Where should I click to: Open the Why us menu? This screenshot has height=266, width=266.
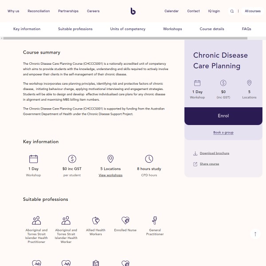[13, 11]
